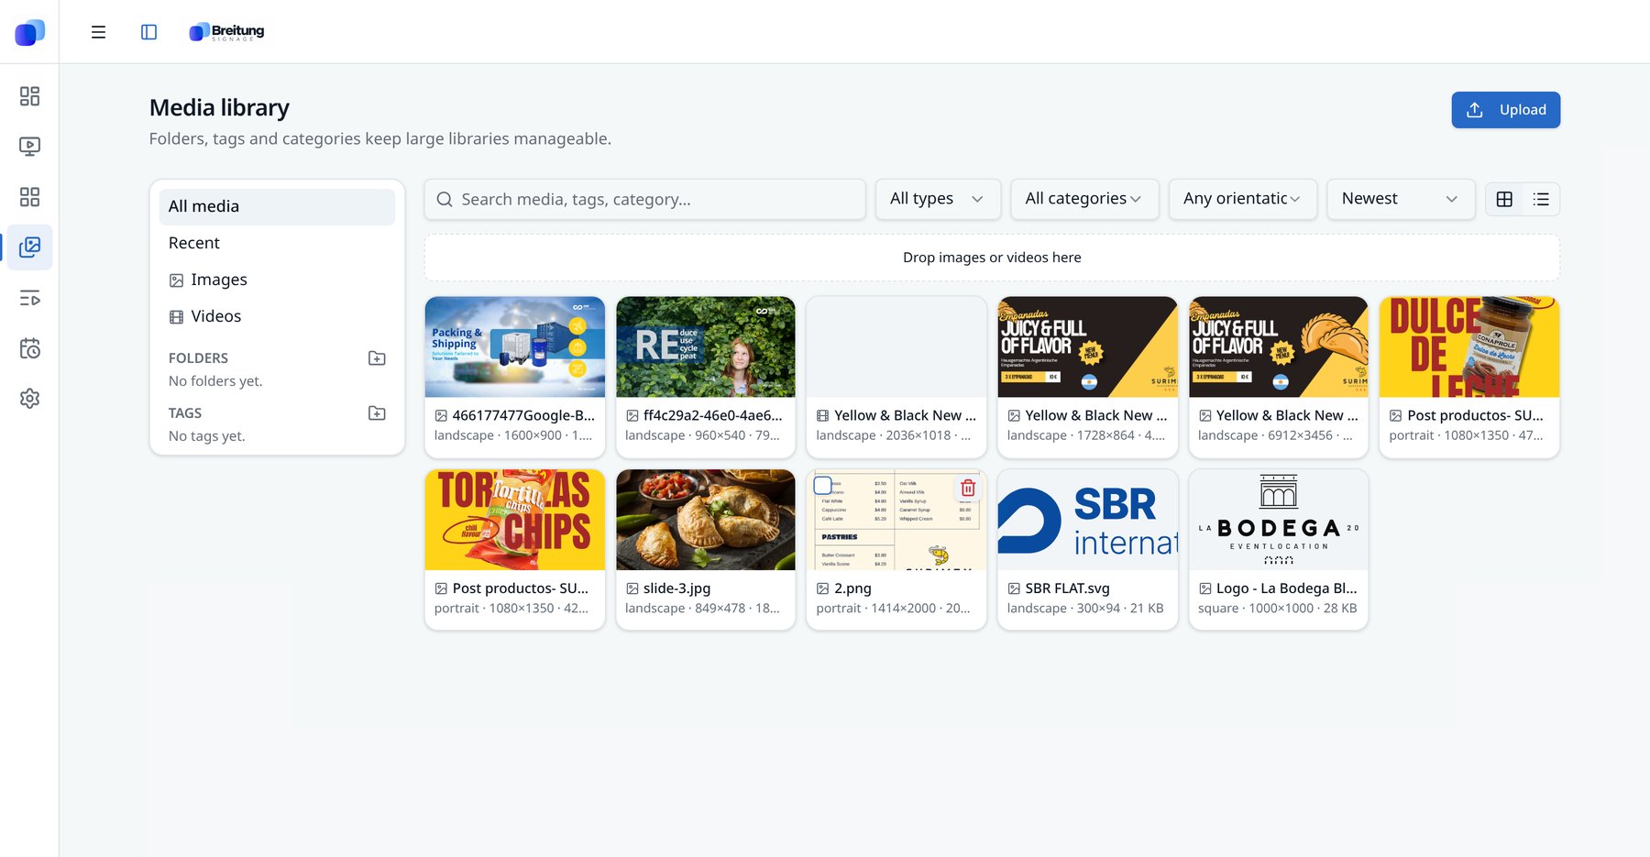Add a new folder with plus icon
Viewport: 1650px width, 857px height.
click(377, 358)
